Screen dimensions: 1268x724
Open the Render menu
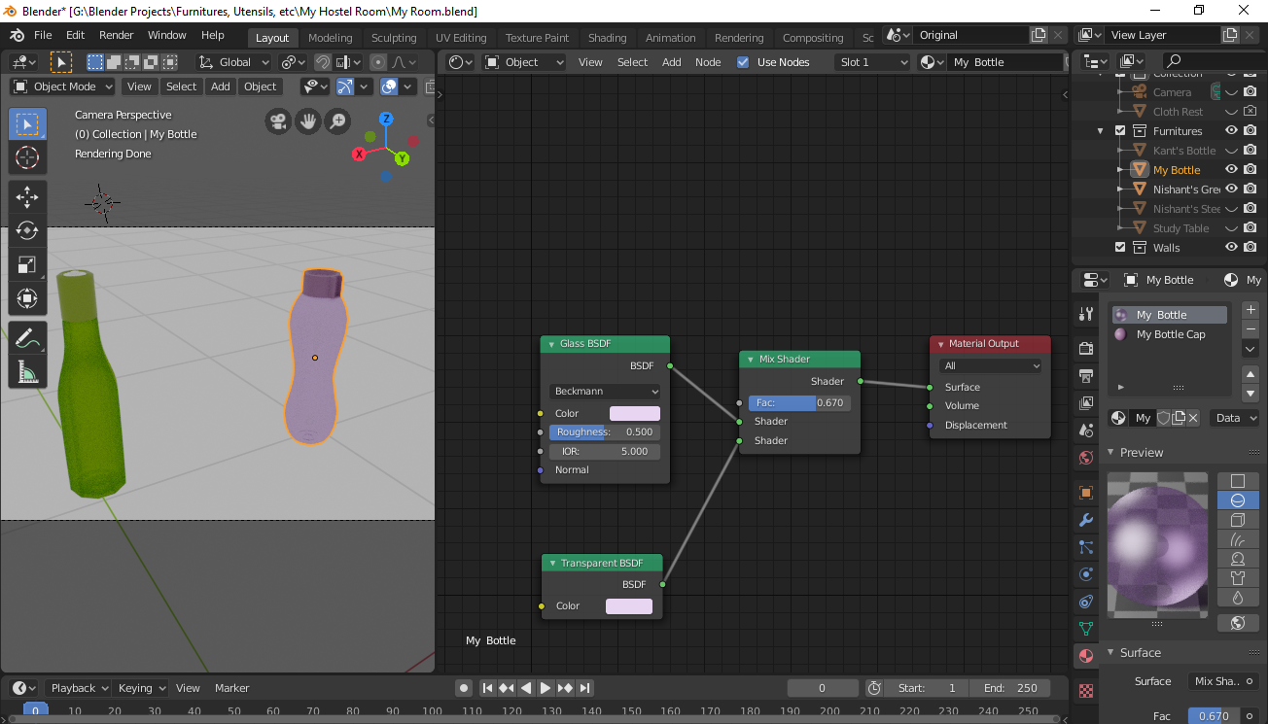(x=116, y=35)
